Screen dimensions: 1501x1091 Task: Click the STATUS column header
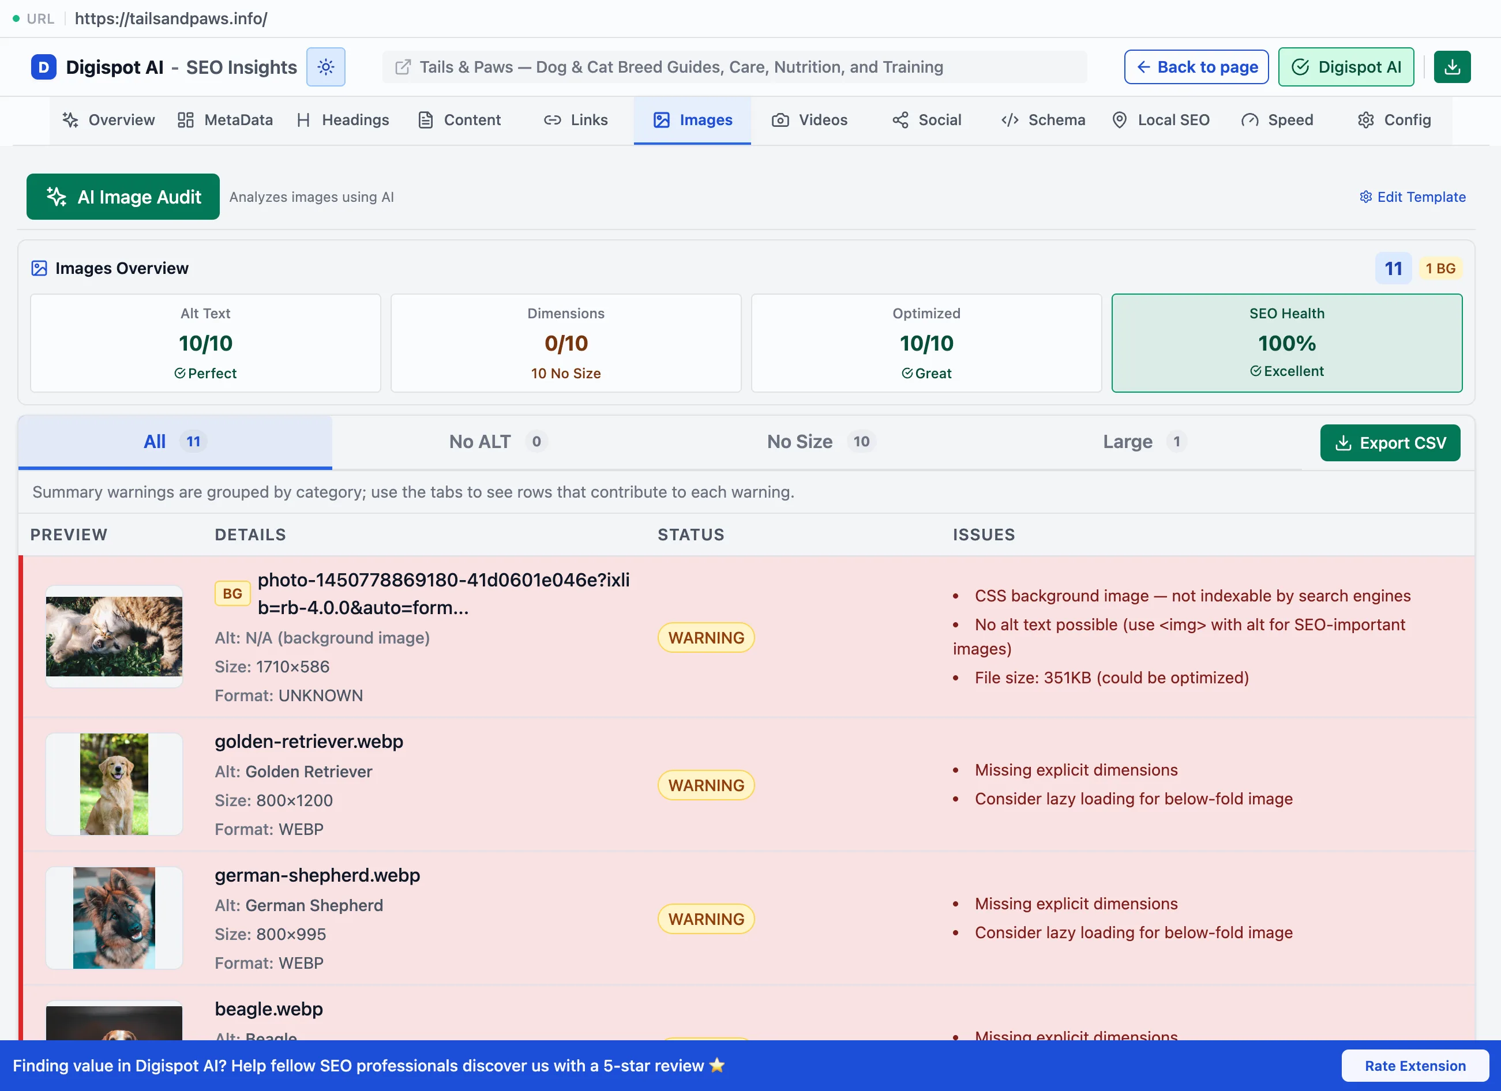tap(691, 535)
